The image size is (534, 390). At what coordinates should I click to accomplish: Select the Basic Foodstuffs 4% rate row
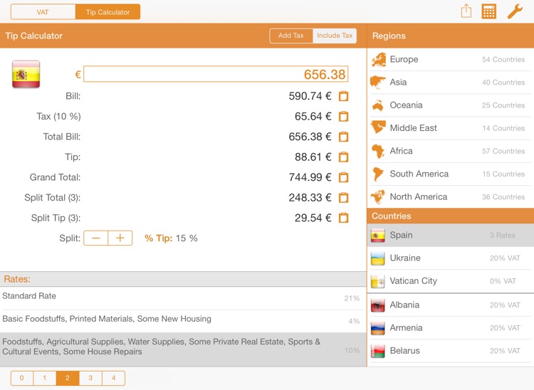click(183, 320)
